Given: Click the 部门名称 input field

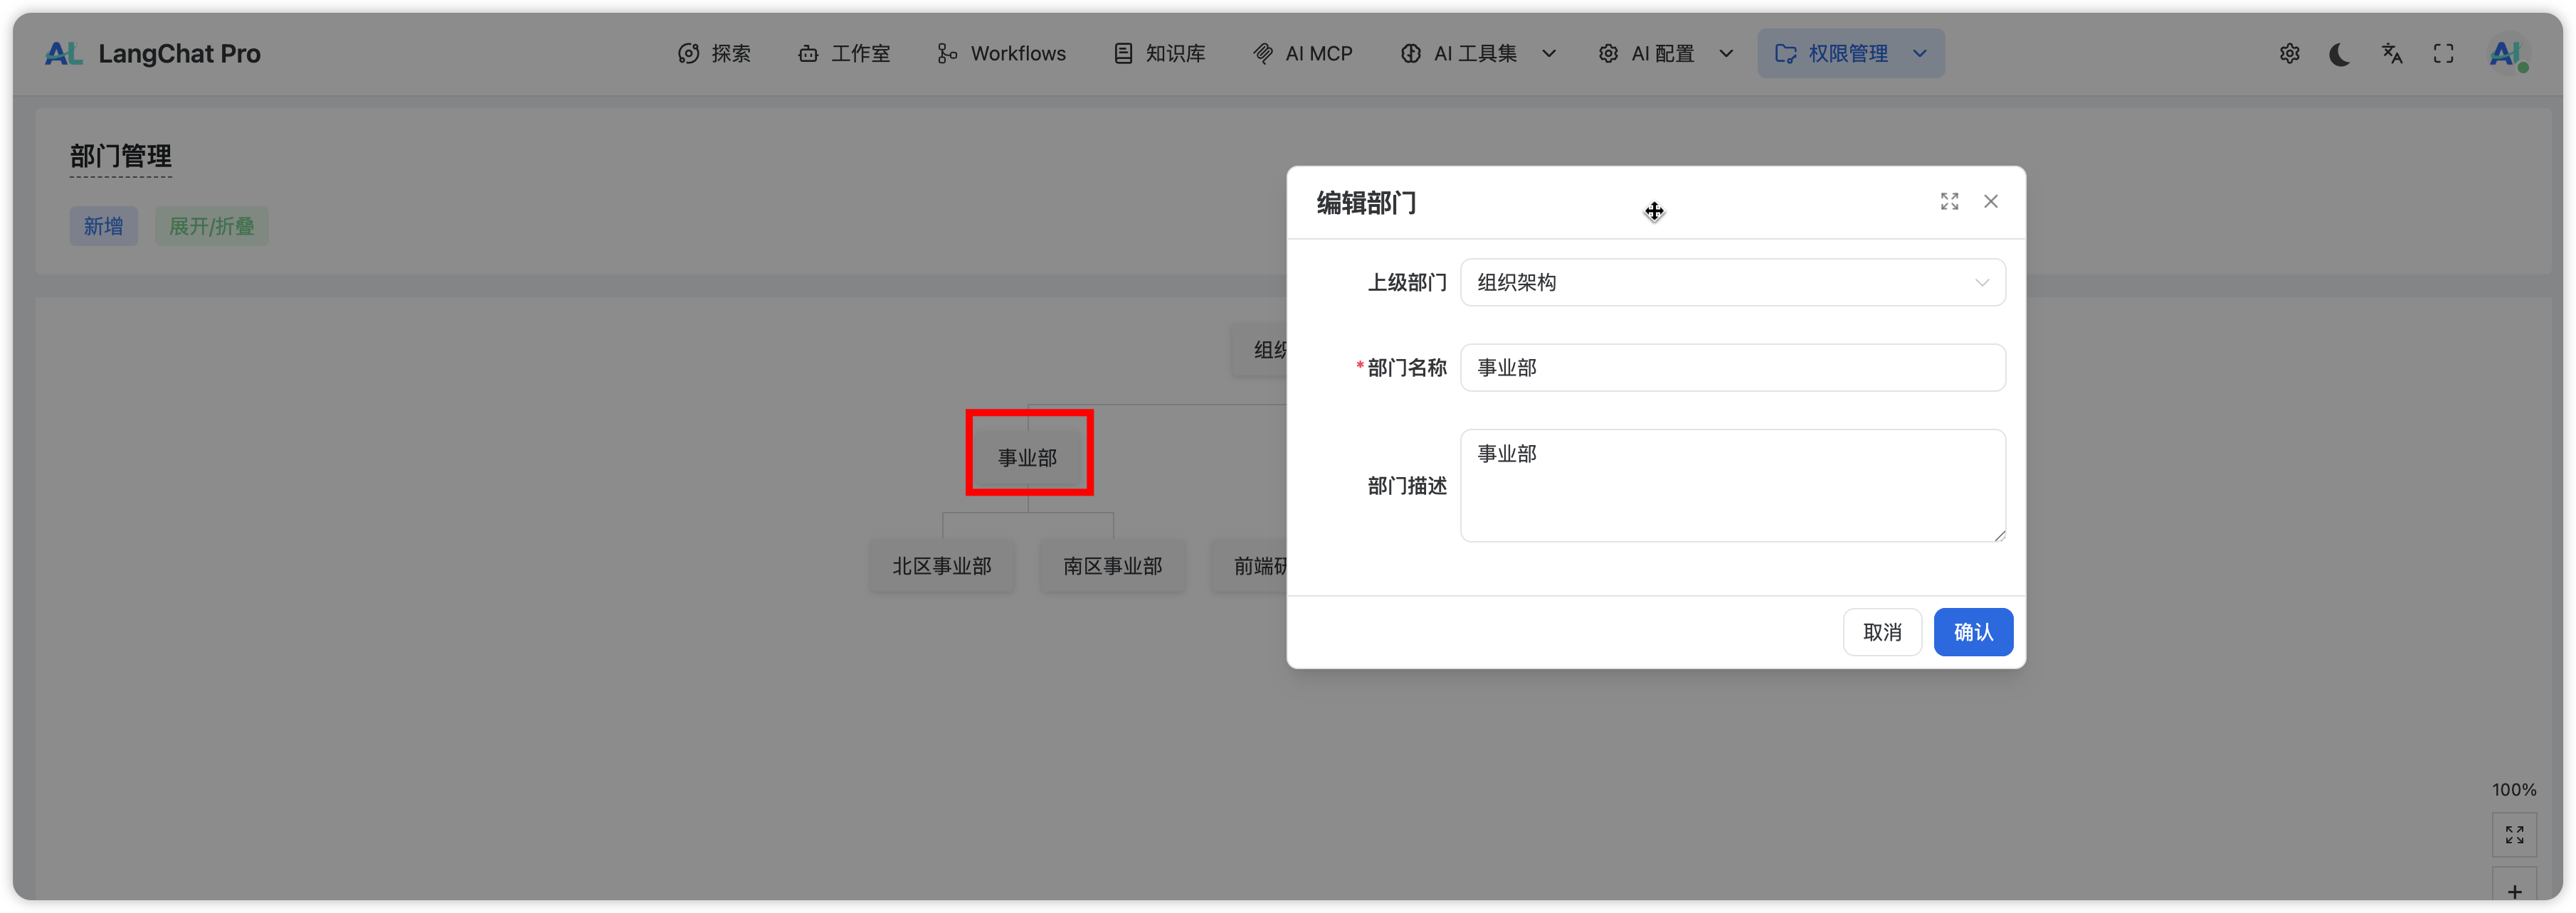Looking at the screenshot, I should [x=1732, y=368].
